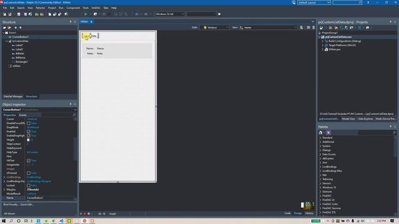Toggle EnableDragHighlight checkbox
This screenshot has height=224, width=399.
29,136
